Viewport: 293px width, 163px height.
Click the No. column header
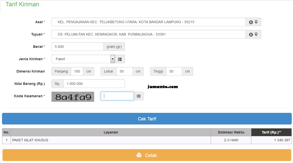[6, 132]
